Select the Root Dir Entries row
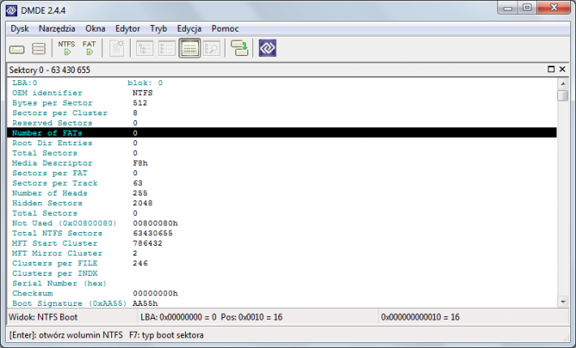Image resolution: width=576 pixels, height=348 pixels. (x=282, y=143)
